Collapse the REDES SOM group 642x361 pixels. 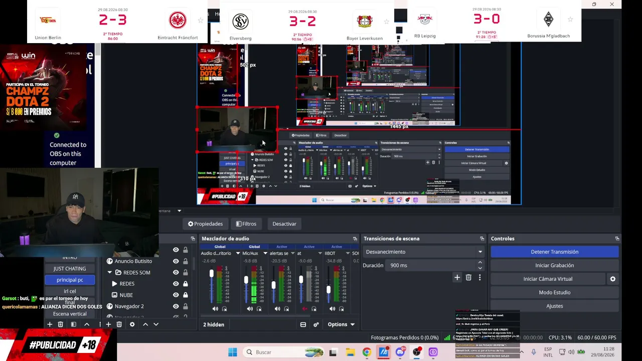109,272
